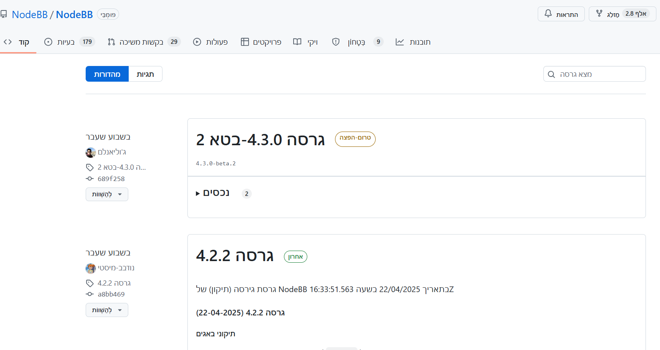
Task: Select the מהדורות releases button
Action: tap(107, 74)
